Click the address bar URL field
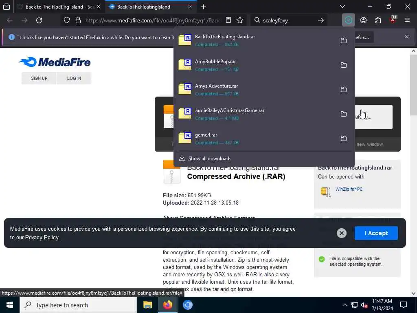Image resolution: width=417 pixels, height=313 pixels. tap(153, 20)
